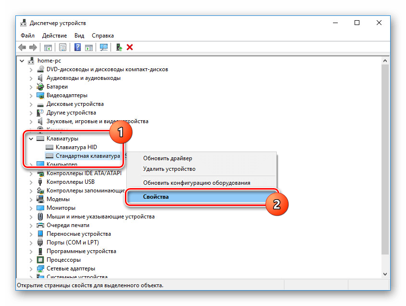Choose Удалить устройство from context menu
406x306 pixels.
169,169
